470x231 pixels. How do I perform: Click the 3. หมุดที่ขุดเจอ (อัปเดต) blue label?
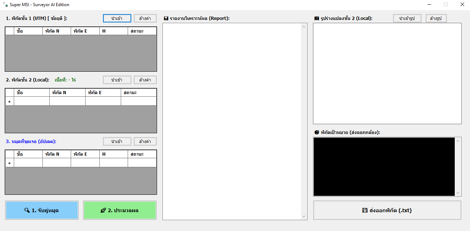point(31,141)
